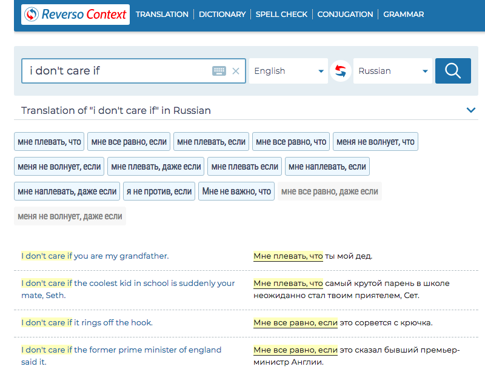Open Spell Check from the top menu
This screenshot has width=485, height=372.
pos(281,14)
